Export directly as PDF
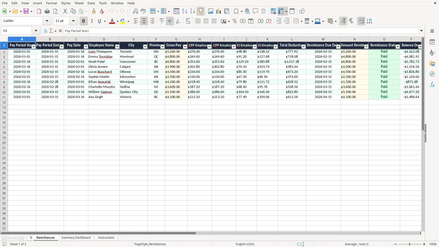This screenshot has width=439, height=247. pos(39,11)
